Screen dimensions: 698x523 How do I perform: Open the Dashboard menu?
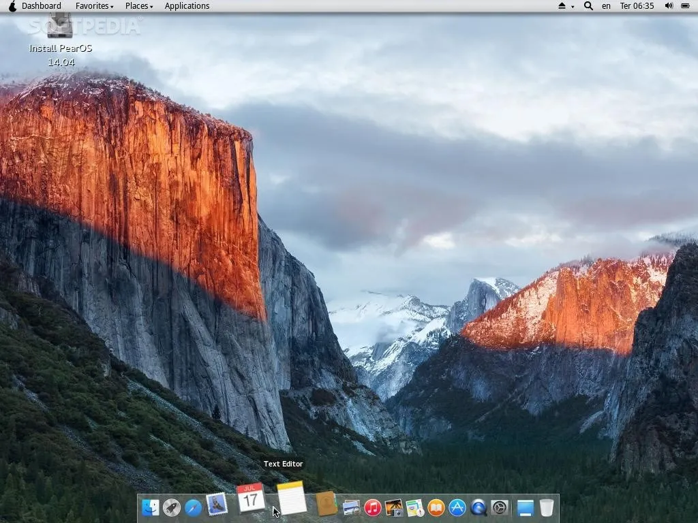[x=41, y=6]
